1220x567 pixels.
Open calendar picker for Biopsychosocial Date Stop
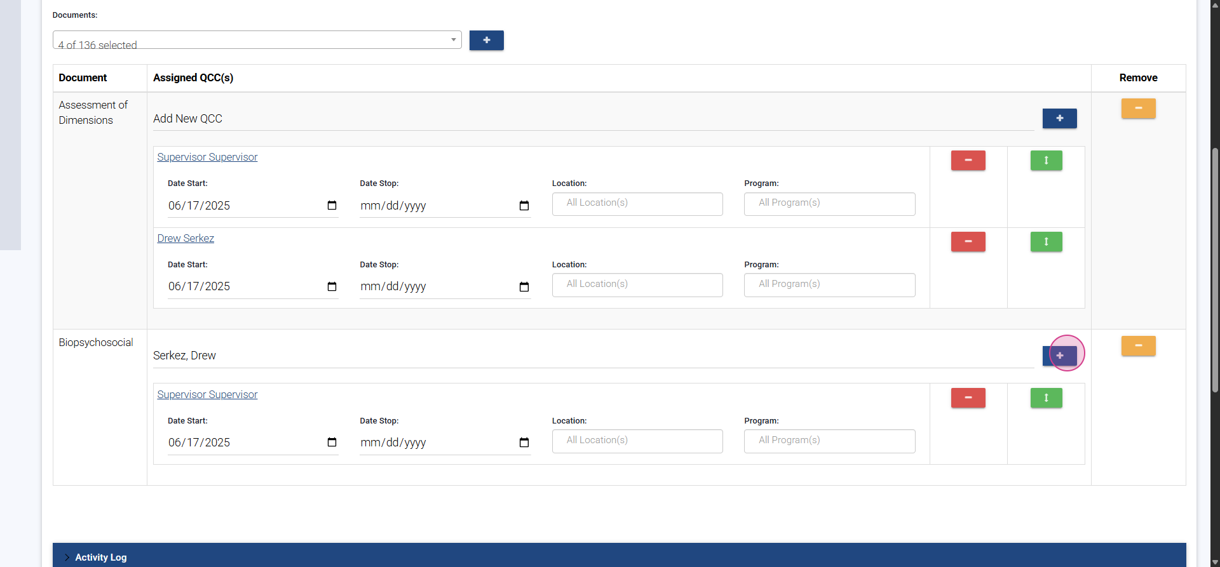pyautogui.click(x=524, y=443)
